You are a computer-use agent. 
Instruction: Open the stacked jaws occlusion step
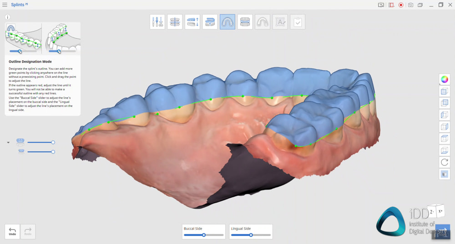pos(245,22)
